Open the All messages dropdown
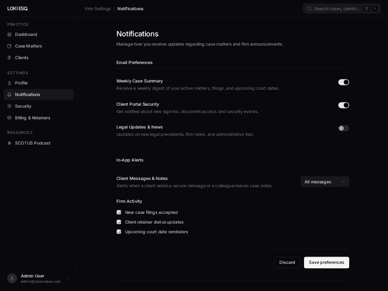The width and height of the screenshot is (388, 291). pyautogui.click(x=324, y=182)
